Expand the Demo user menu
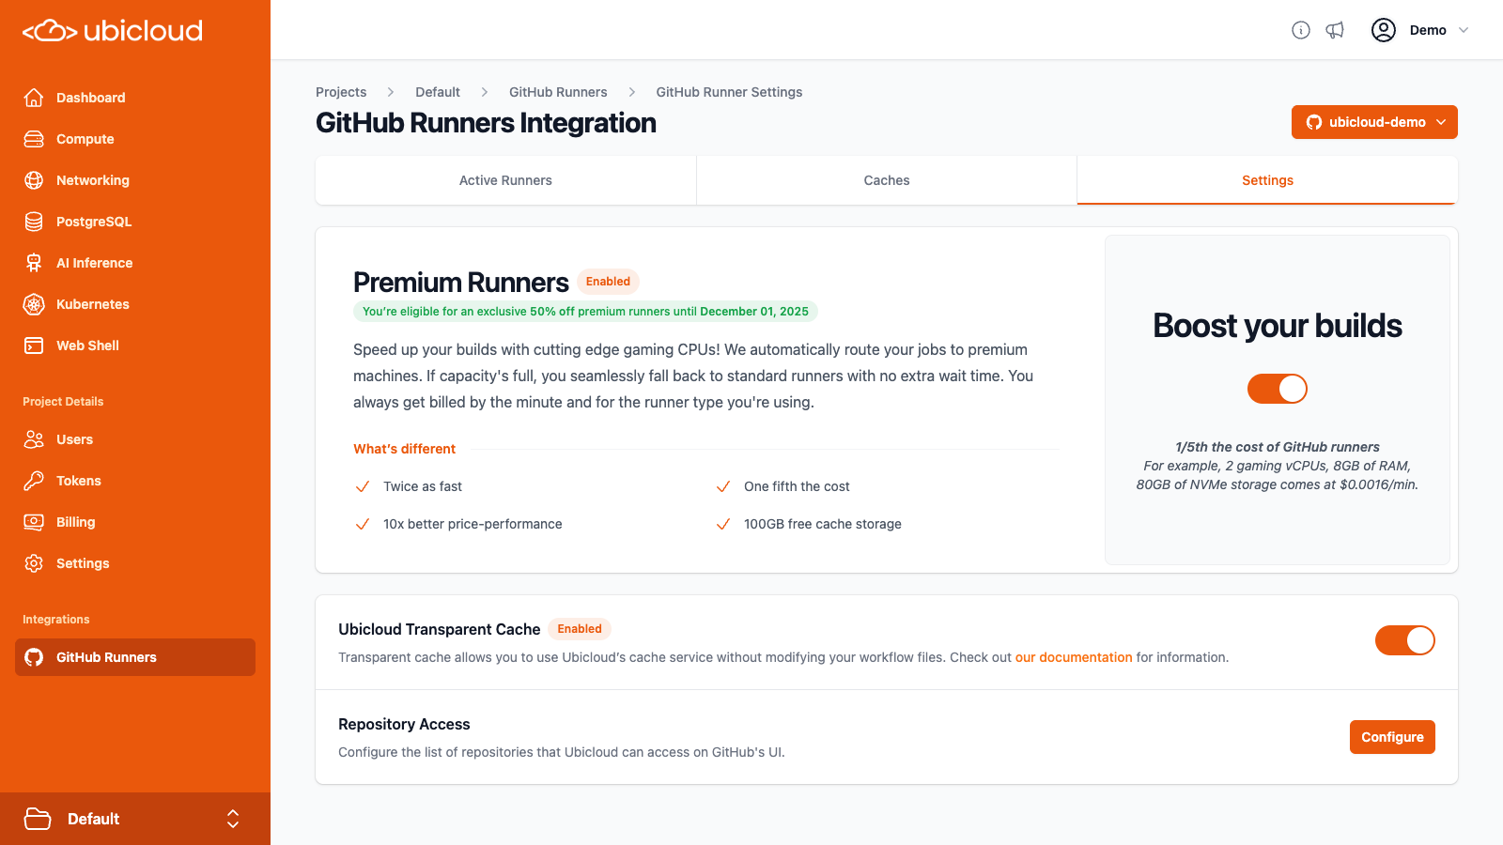1503x845 pixels. pyautogui.click(x=1435, y=30)
